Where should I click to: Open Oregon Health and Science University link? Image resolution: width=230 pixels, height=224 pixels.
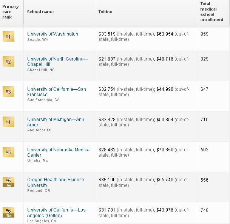pyautogui.click(x=56, y=182)
